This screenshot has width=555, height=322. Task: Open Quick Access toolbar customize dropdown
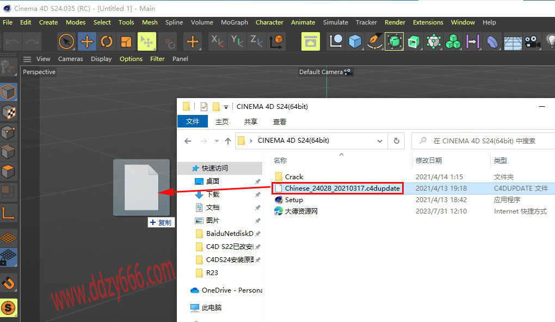click(x=226, y=107)
